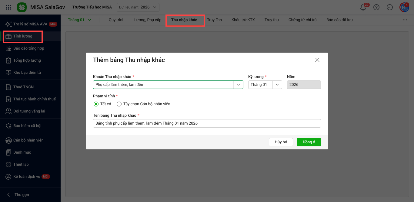
Task: Click the Kho bạc điện tử sidebar icon
Action: coord(8,73)
